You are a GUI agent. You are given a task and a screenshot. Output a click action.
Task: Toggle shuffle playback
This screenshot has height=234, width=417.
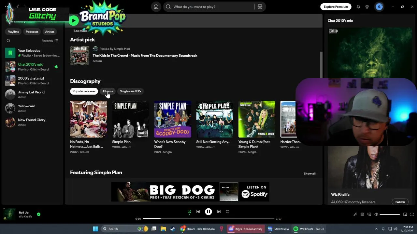pos(189,212)
